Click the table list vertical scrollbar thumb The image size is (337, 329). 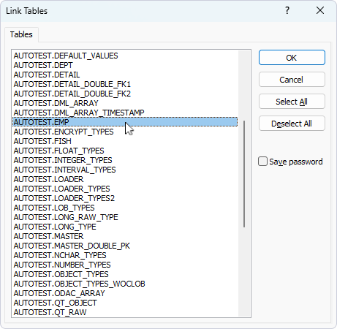point(244,174)
